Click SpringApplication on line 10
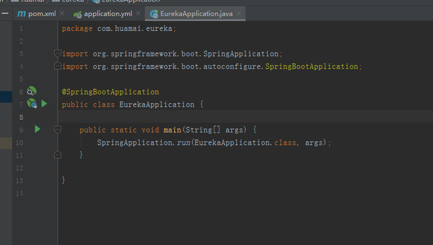Viewport: 433px width, 245px height. (x=135, y=142)
